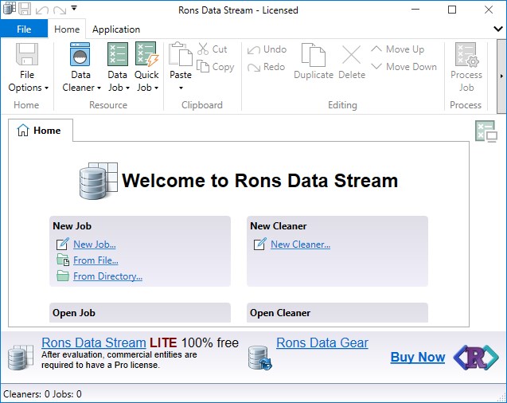
Task: Click the Rons Data Gear database icon
Action: (259, 358)
